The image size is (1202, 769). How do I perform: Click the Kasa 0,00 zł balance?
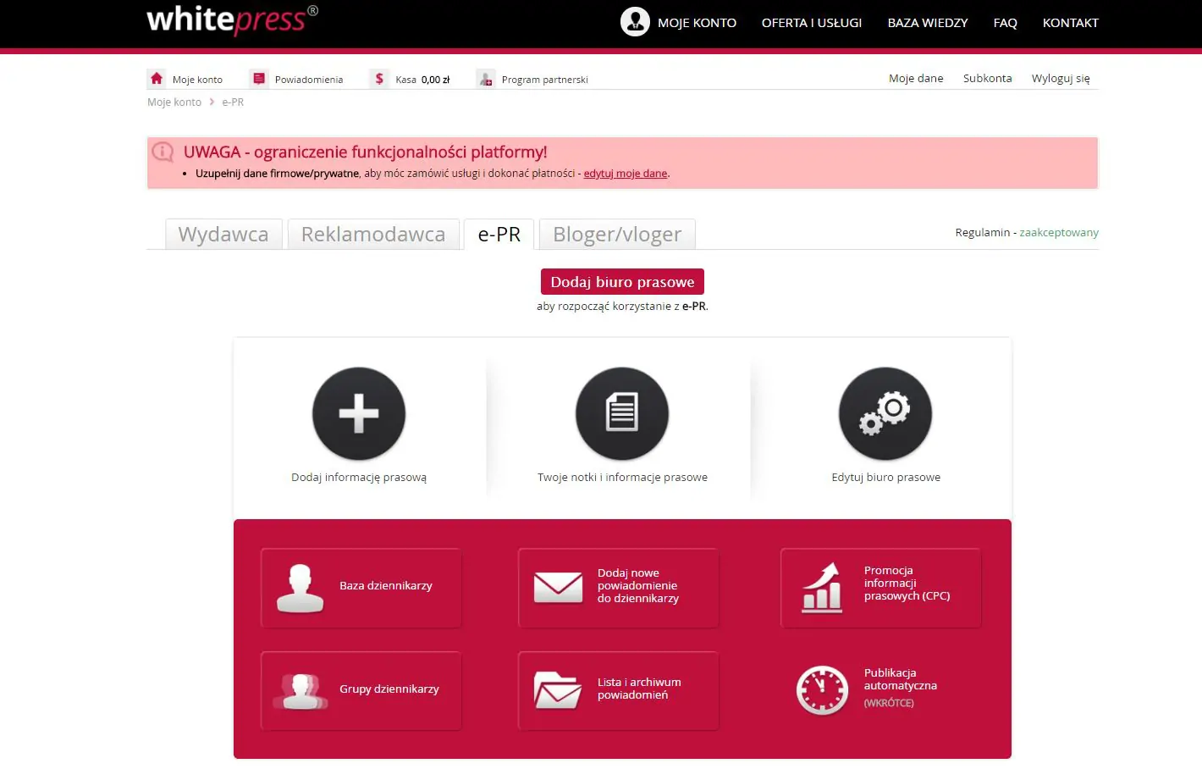(x=422, y=80)
